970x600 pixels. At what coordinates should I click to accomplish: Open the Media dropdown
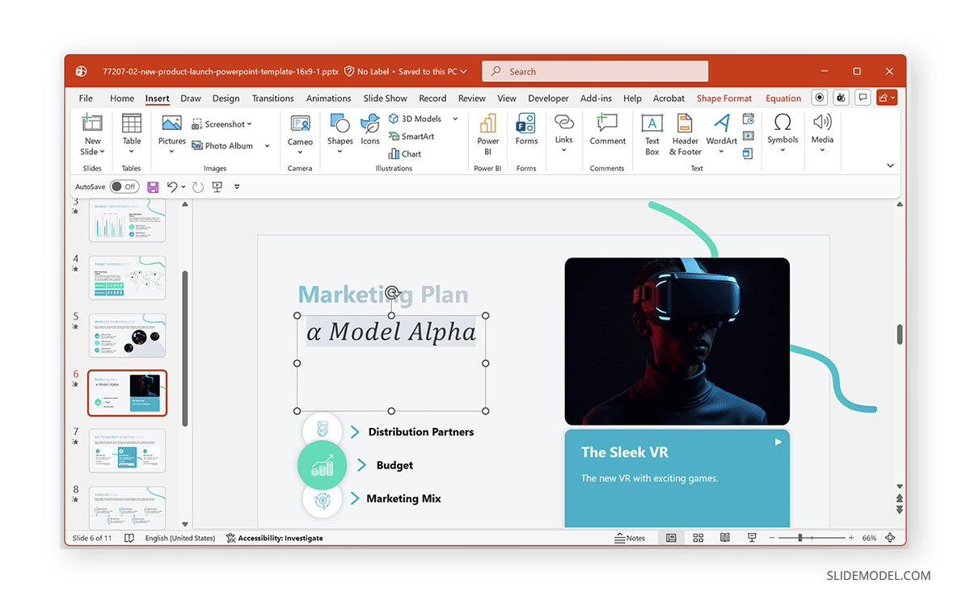click(822, 150)
